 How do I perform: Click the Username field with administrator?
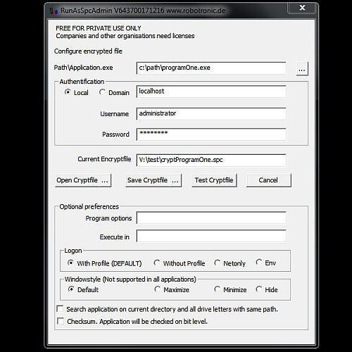211,114
